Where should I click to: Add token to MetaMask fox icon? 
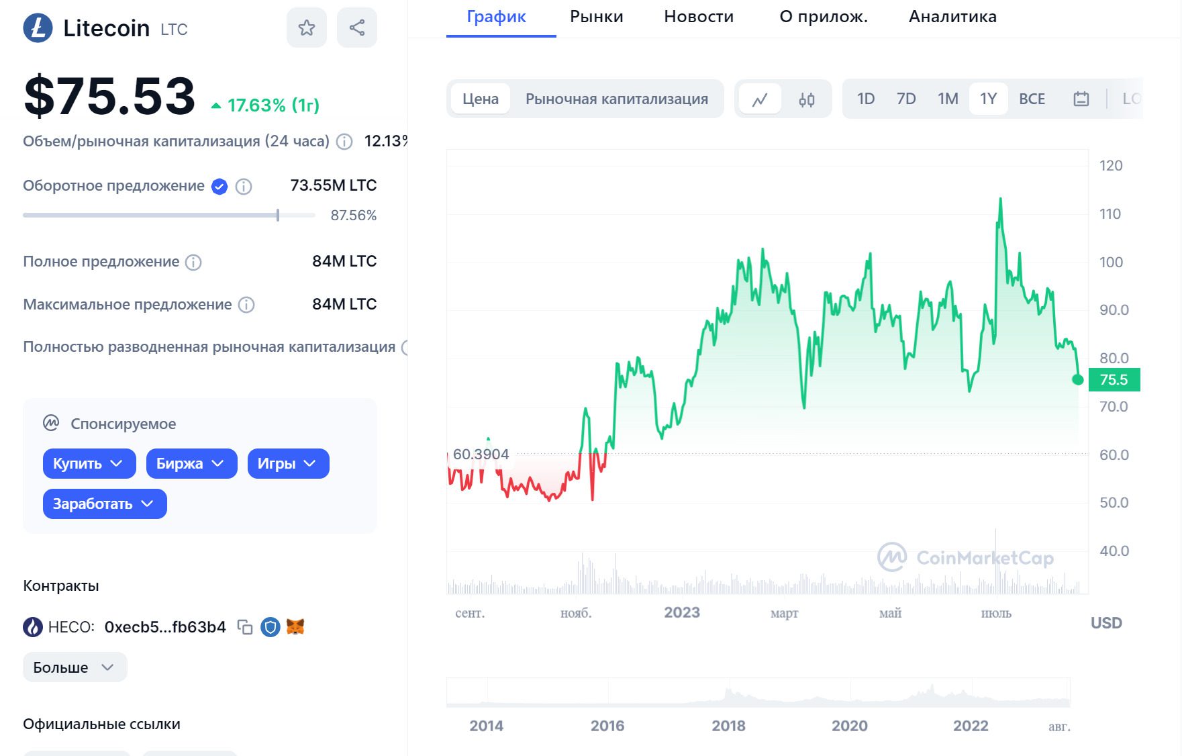(x=295, y=627)
